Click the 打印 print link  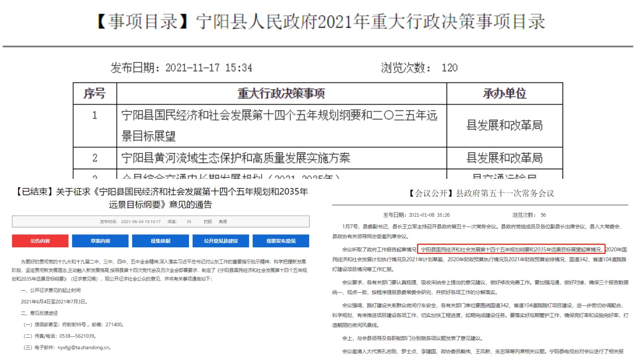click(208, 222)
